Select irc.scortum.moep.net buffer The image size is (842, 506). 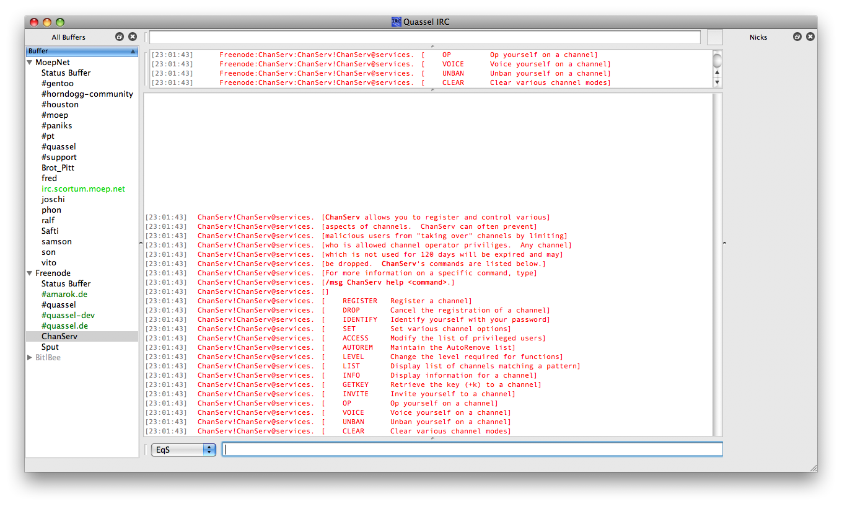(84, 189)
